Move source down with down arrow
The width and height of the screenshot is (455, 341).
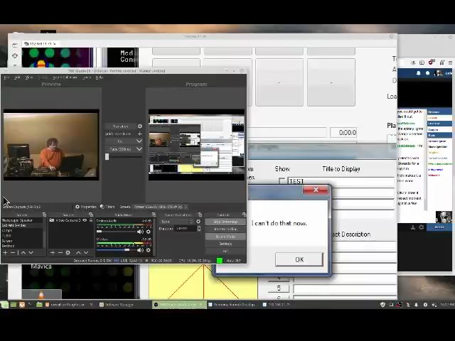[86, 253]
